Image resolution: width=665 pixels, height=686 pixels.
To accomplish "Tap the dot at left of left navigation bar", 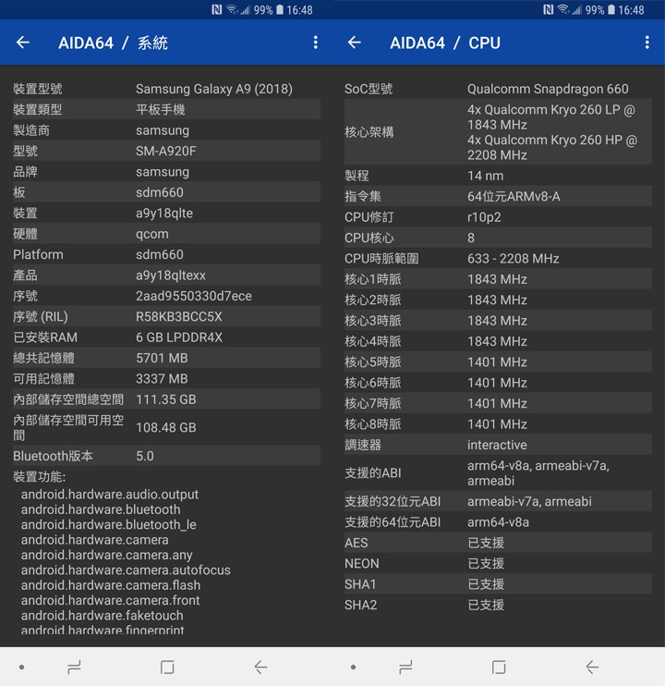I will pos(21,668).
